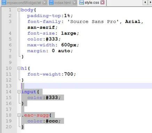
Task: Place cursor on highlighted empty line 13
Action: point(86,86)
